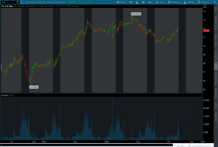
Task: Open the Big Buttons sidebar tab
Action: tap(216, 55)
